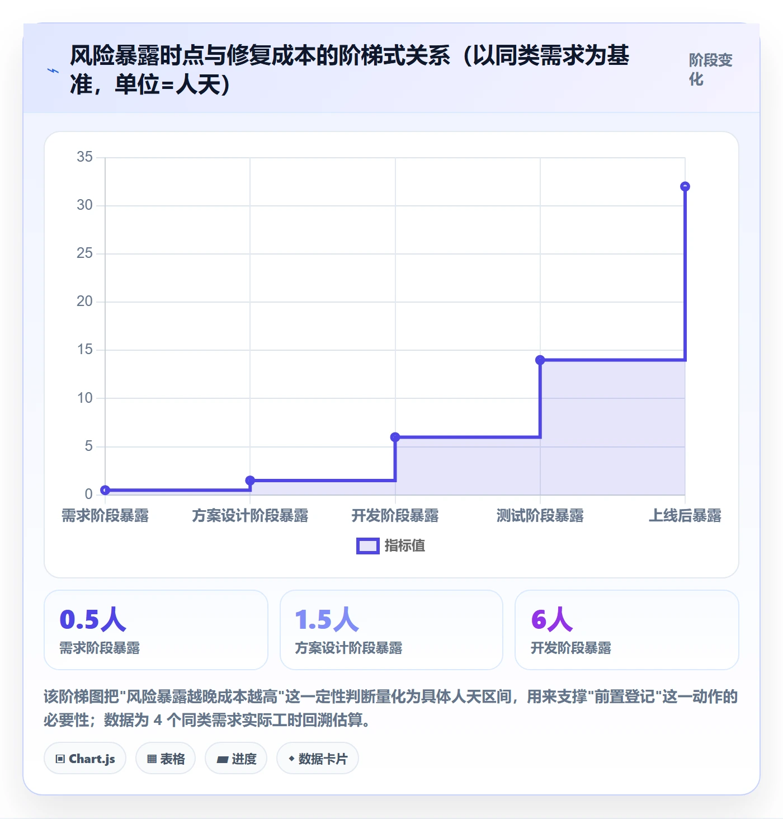The height and width of the screenshot is (819, 783).
Task: Click the 指标值 legend label
Action: pos(405,546)
